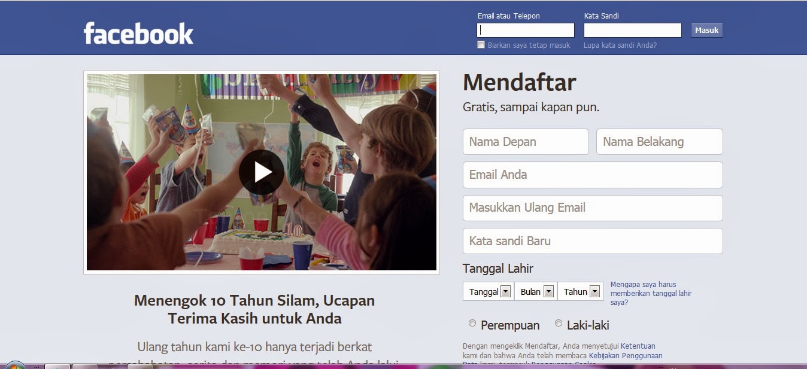Click the Menengok 10 Tahun Silam heading
The image size is (807, 369).
point(254,309)
